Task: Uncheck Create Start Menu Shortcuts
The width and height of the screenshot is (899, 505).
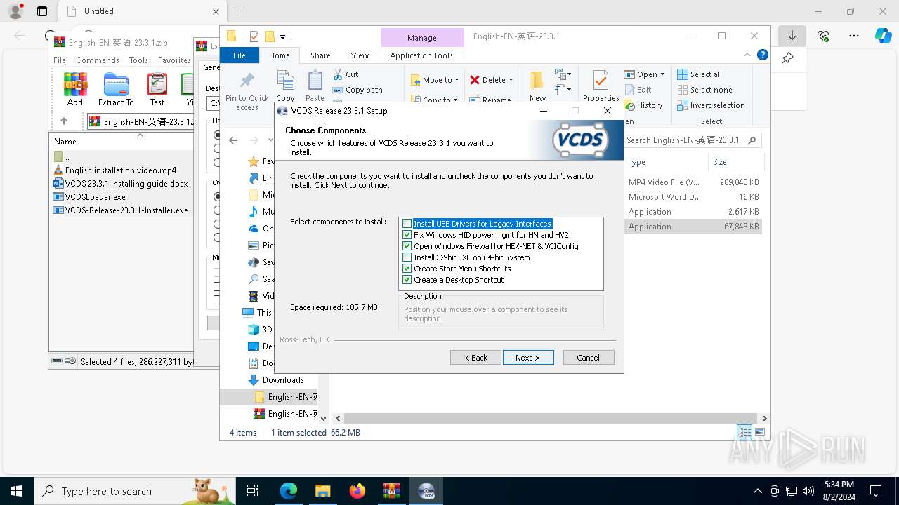Action: 407,269
